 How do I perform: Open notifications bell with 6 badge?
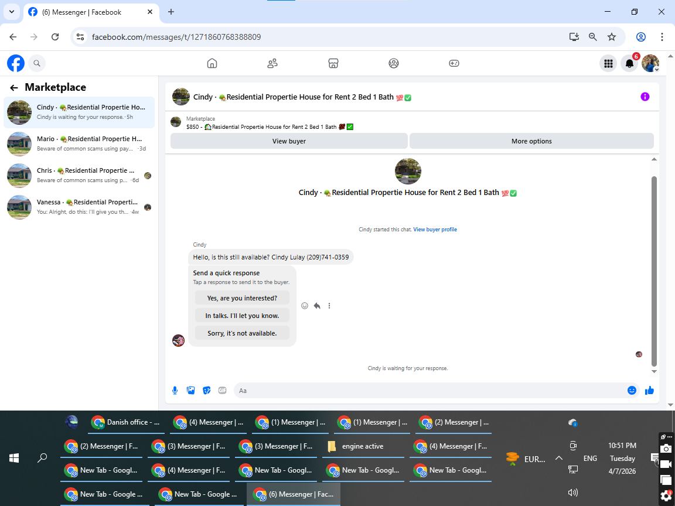click(629, 64)
